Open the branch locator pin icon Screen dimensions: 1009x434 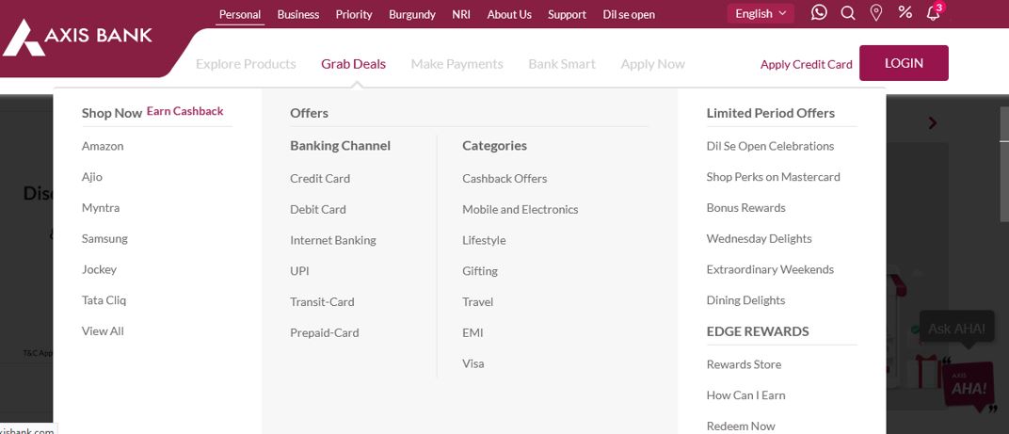pos(875,13)
